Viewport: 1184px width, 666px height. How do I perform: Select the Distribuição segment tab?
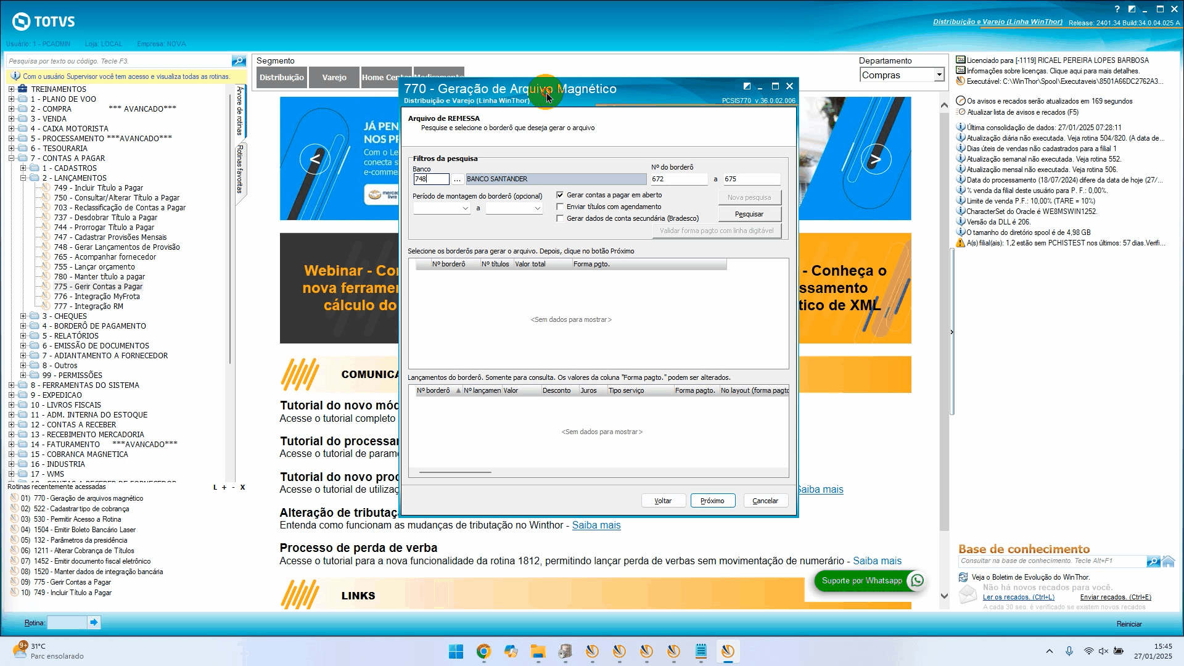coord(282,78)
